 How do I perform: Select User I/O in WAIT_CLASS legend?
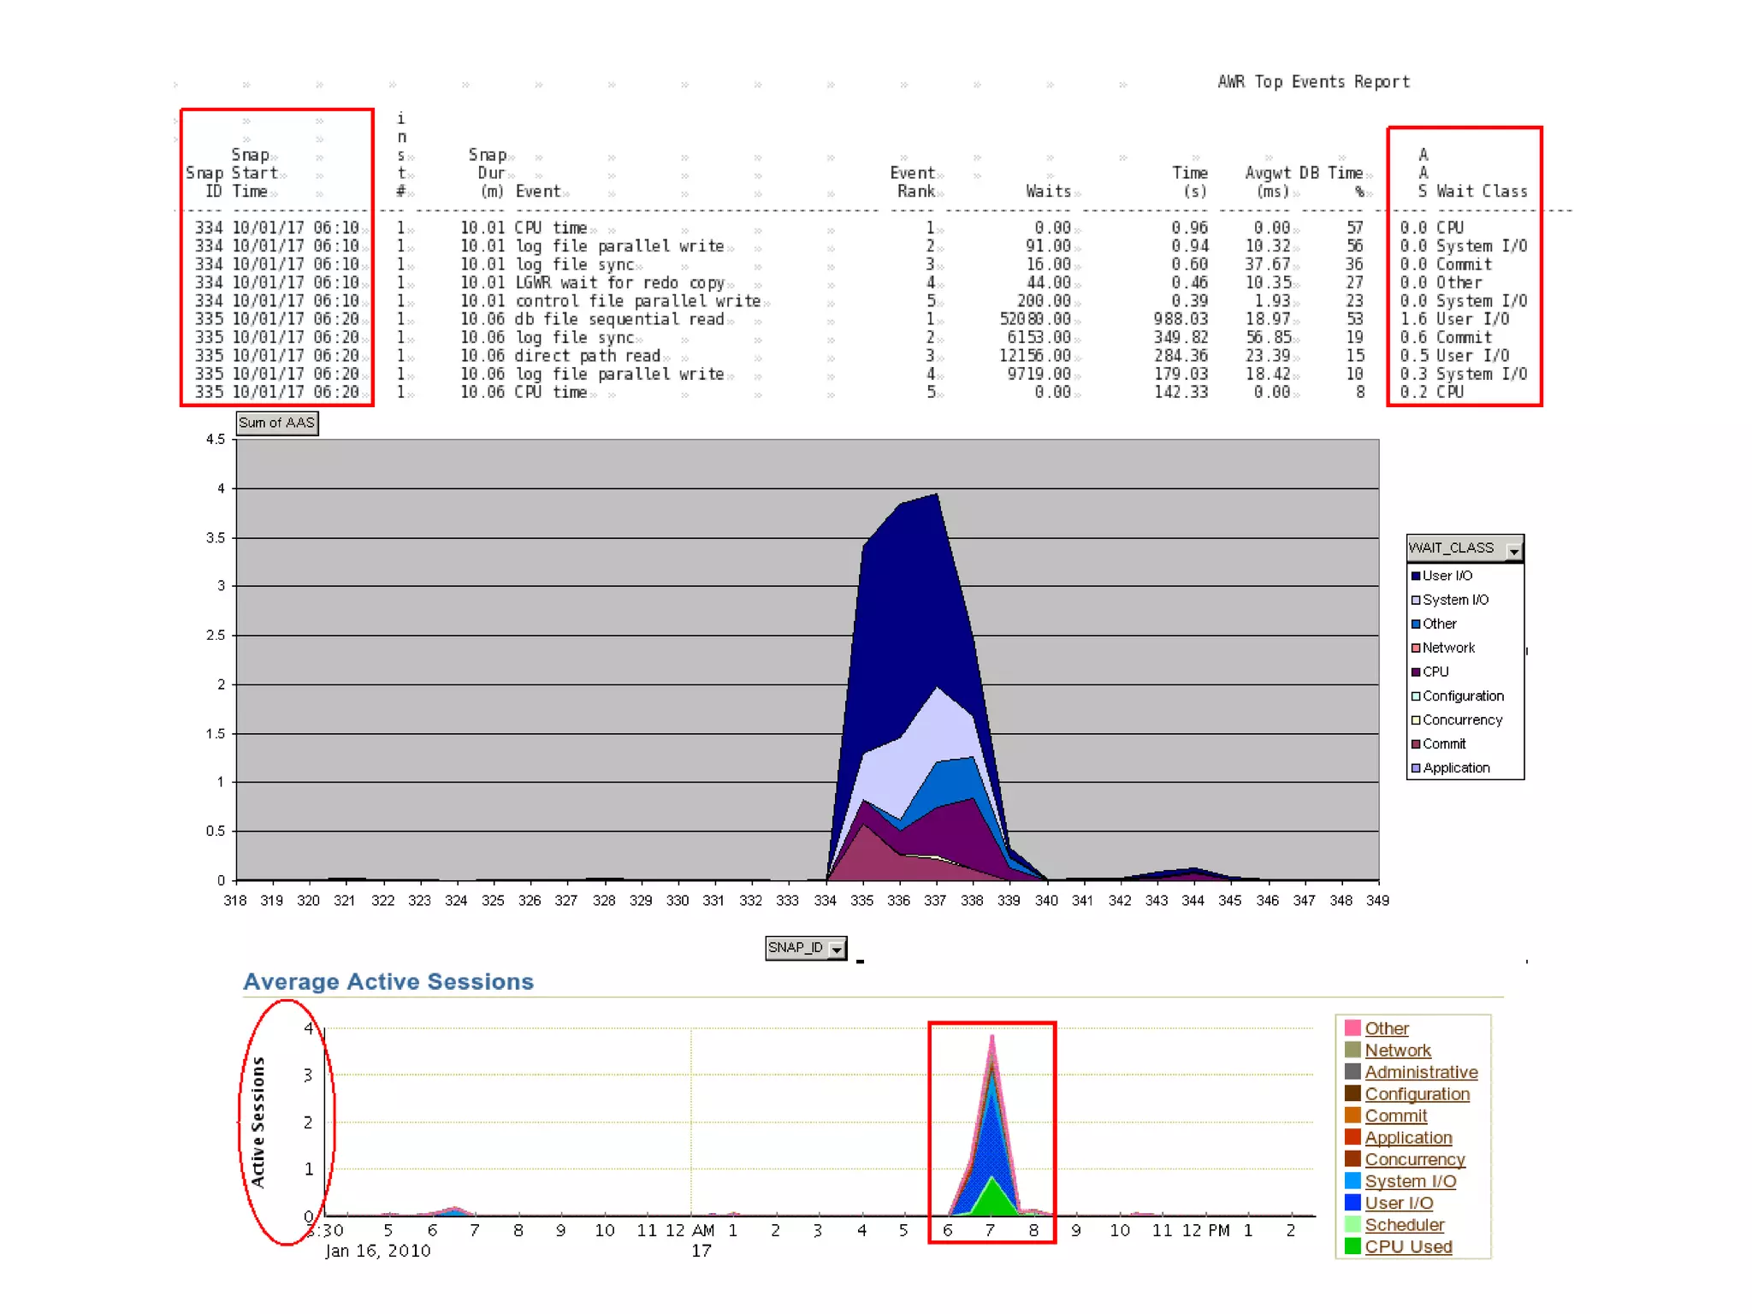click(x=1447, y=576)
